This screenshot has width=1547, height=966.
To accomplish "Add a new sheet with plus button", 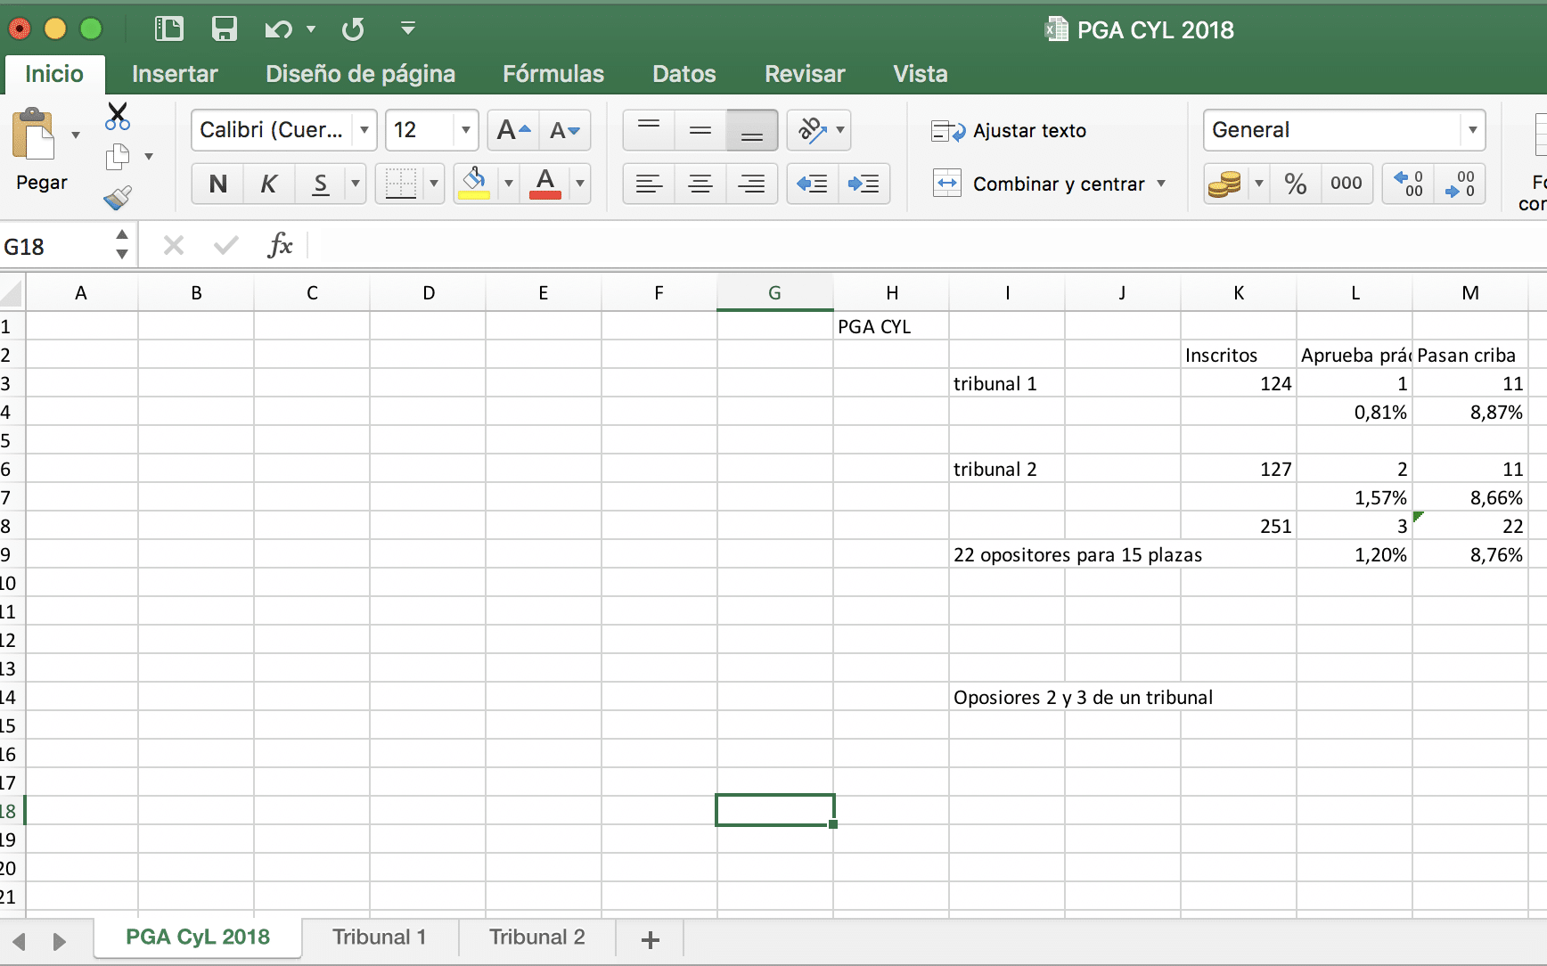I will tap(651, 939).
